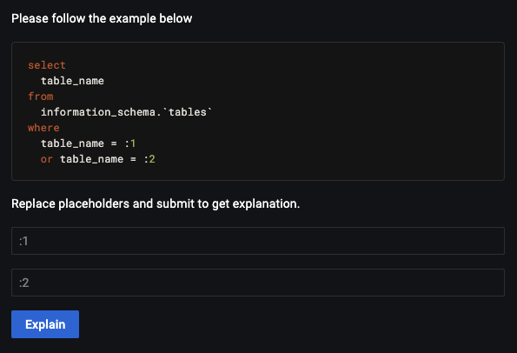The height and width of the screenshot is (353, 517).
Task: Click the equals sign before :1
Action: [x=114, y=143]
